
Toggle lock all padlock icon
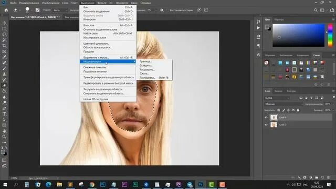[298, 110]
